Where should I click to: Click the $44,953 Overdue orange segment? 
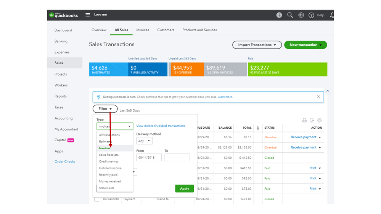coord(187,69)
